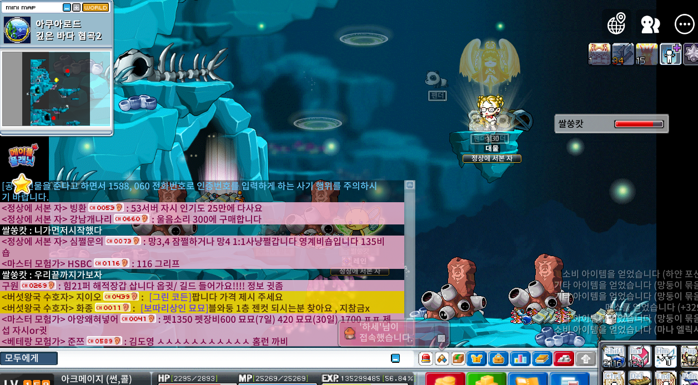Open the Maple Planet logo icon
This screenshot has width=698, height=385.
22,156
